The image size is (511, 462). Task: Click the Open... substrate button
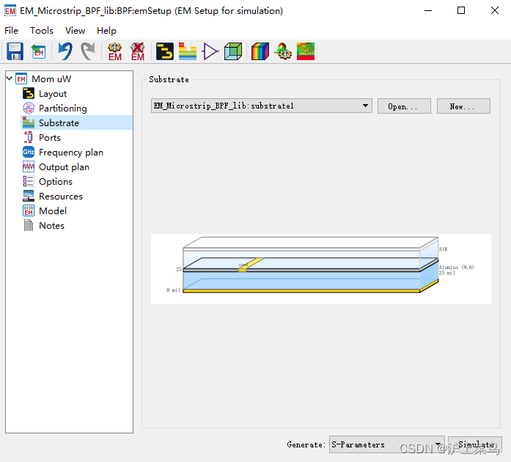[x=404, y=106]
